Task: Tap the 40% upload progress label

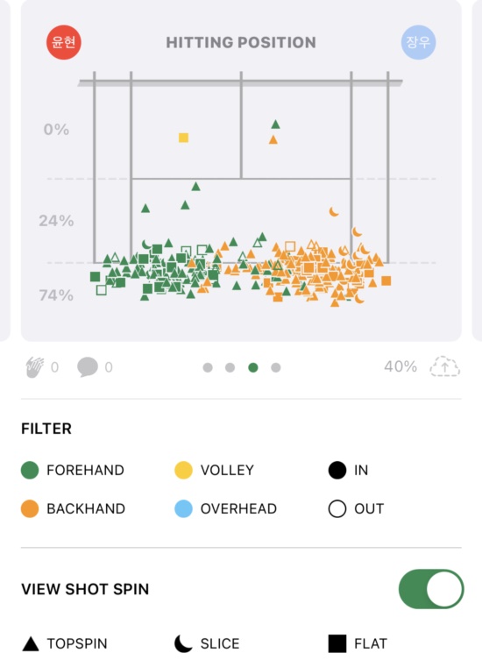Action: [400, 366]
